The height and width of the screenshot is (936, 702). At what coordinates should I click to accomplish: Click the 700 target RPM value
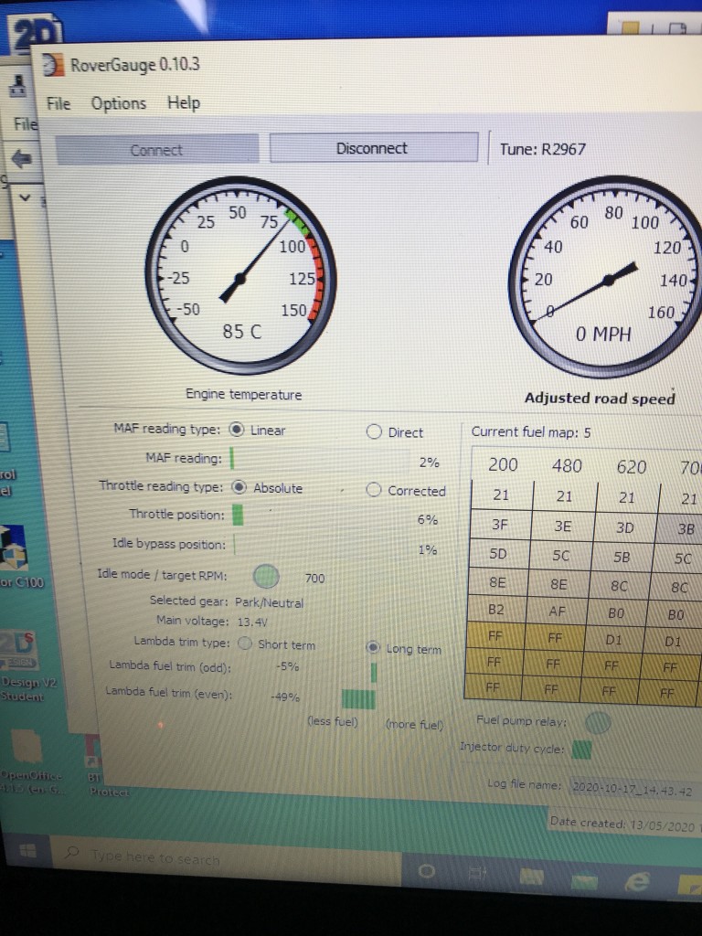pos(314,578)
